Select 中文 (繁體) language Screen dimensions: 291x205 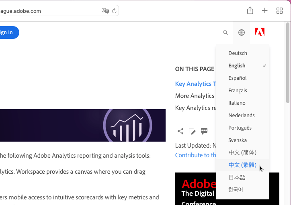tap(242, 165)
